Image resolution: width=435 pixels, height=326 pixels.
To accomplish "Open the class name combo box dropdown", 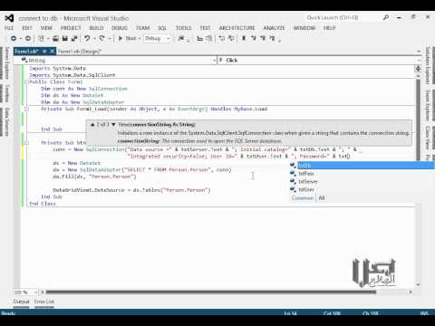I will [x=214, y=61].
